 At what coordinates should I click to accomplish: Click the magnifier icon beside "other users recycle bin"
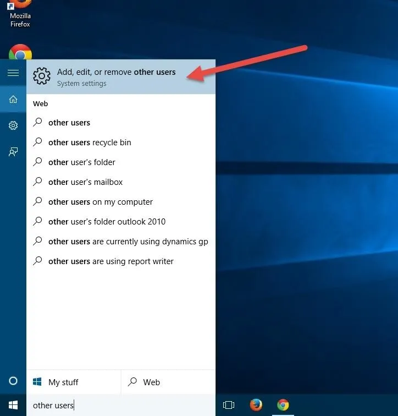coord(37,142)
